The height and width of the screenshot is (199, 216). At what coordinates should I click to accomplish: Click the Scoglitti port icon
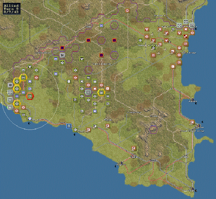point(121,163)
